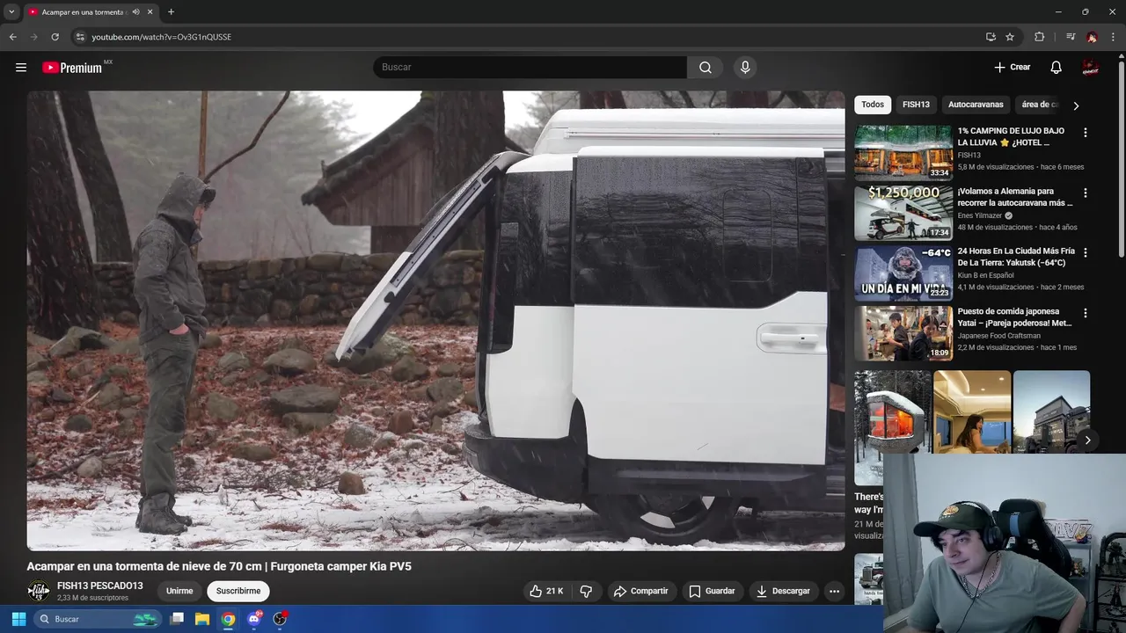The image size is (1126, 633).
Task: Dislike the video with thumbs down
Action: [x=586, y=591]
